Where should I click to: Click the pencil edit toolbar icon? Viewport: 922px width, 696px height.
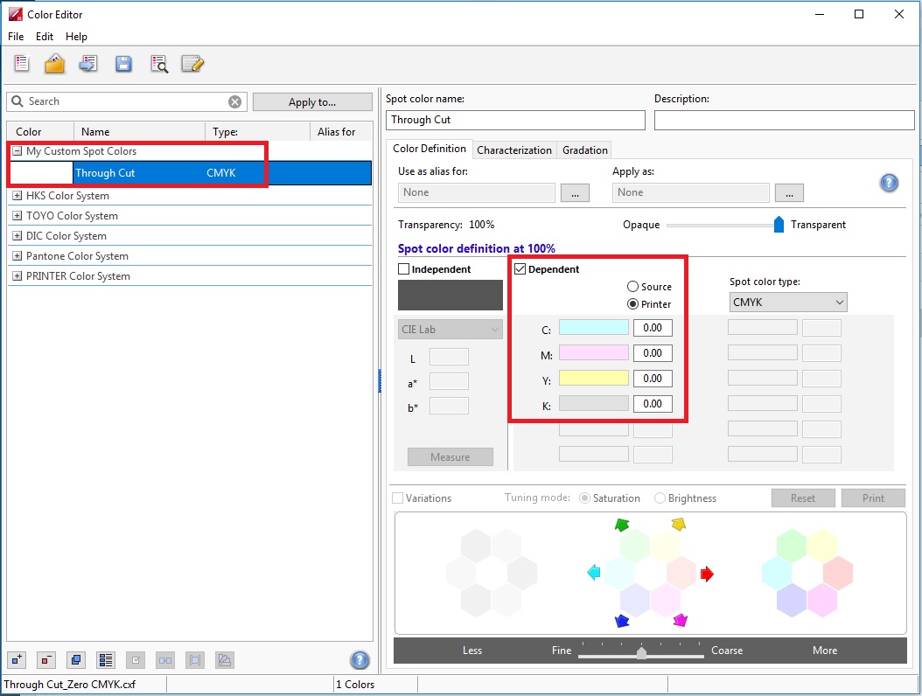192,64
